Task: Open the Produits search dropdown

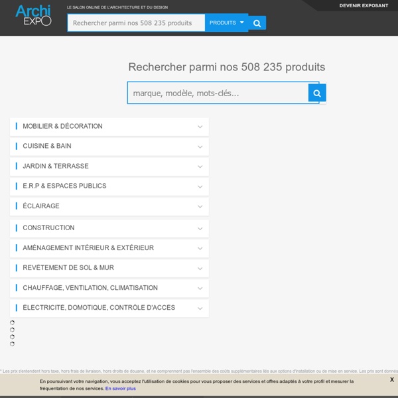Action: click(226, 23)
